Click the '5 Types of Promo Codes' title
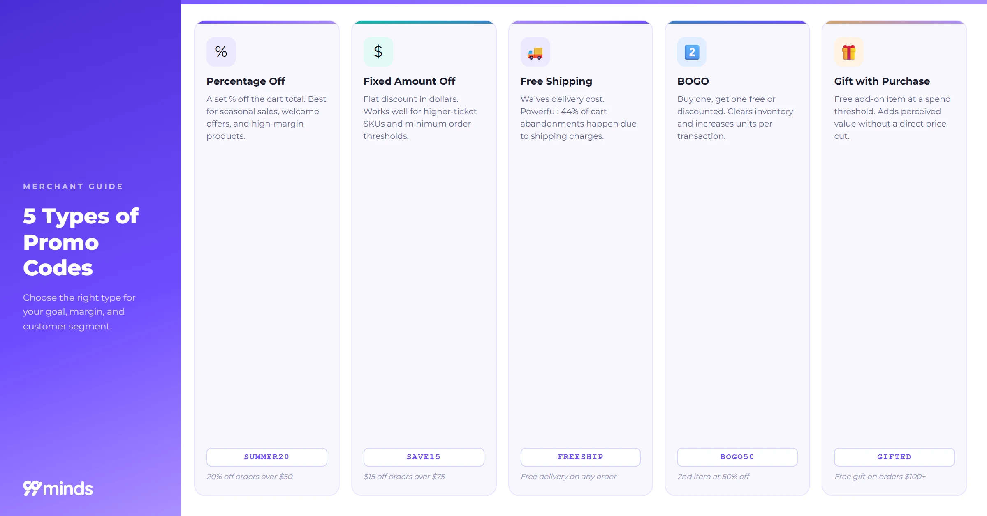Image resolution: width=987 pixels, height=516 pixels. (81, 242)
